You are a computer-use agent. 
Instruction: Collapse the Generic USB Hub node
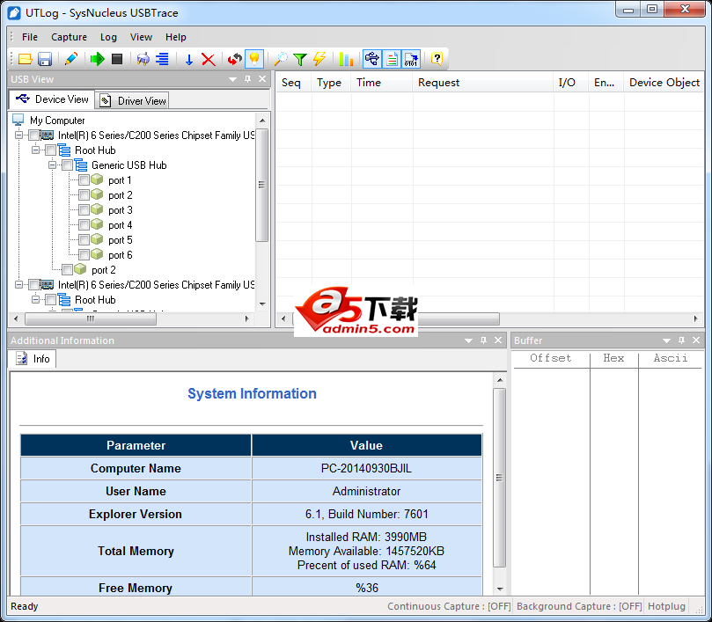(x=52, y=165)
